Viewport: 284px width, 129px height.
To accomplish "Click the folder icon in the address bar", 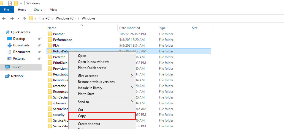I will pos(31,18).
